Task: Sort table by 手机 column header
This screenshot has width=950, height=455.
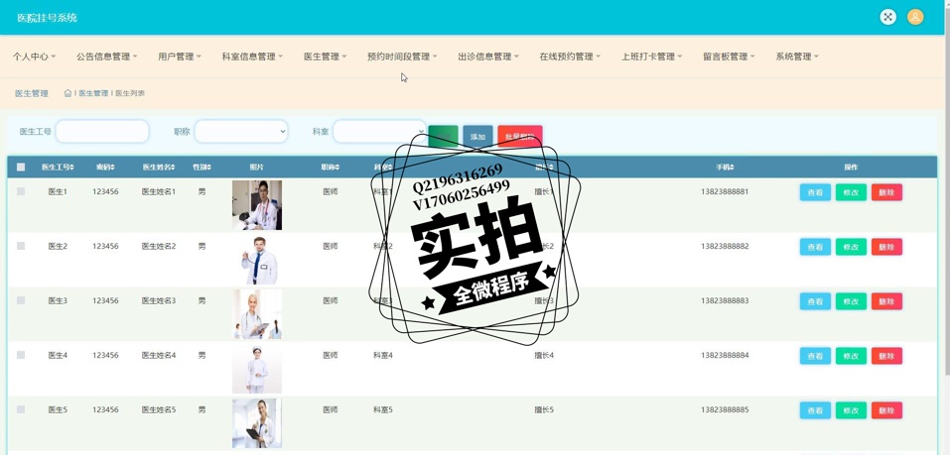Action: tap(725, 168)
